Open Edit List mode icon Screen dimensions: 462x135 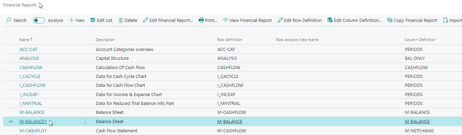[93, 21]
